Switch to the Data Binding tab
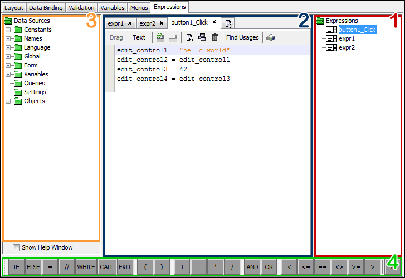This screenshot has height=278, width=405. [46, 8]
